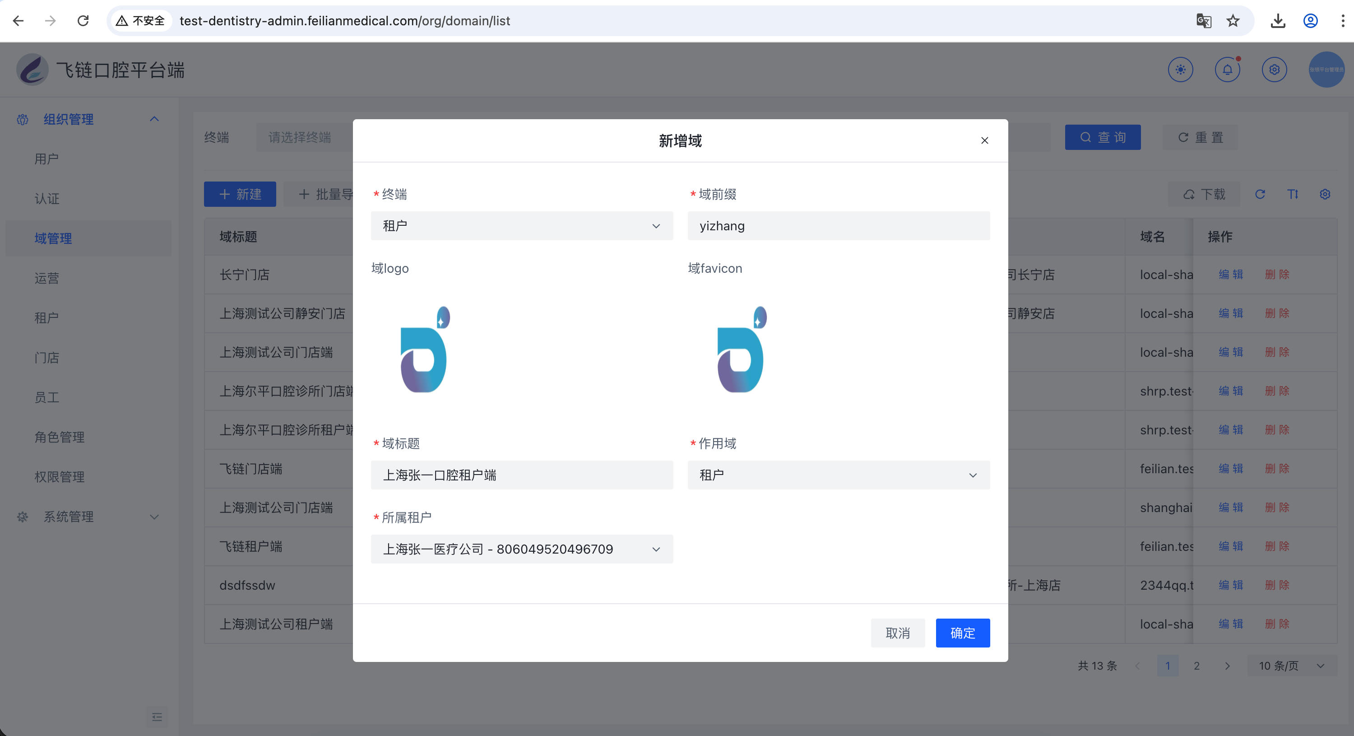Click 删除 for 上海测试公司租户端 row
1354x736 pixels.
(x=1277, y=624)
